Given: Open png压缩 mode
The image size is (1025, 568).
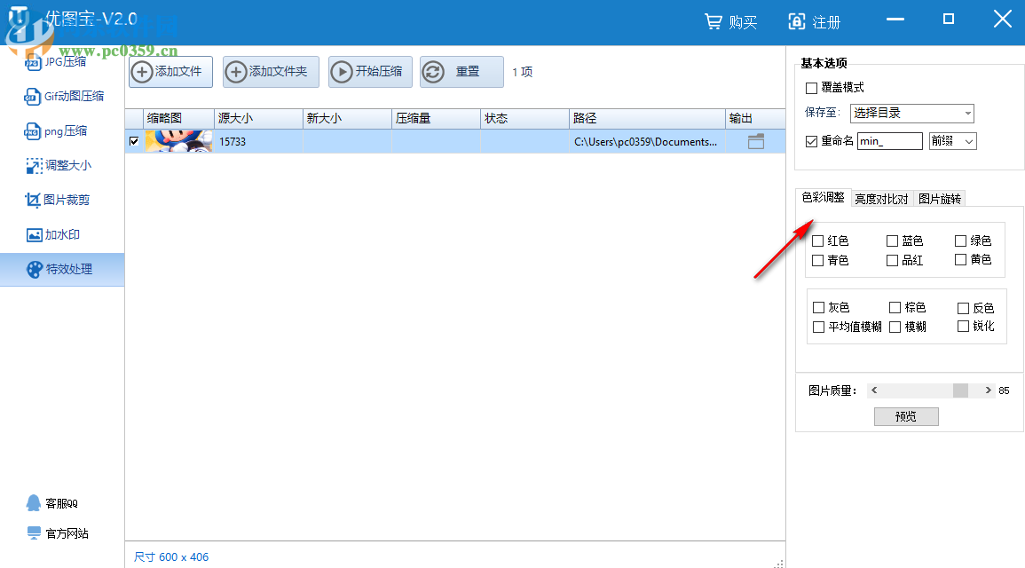Looking at the screenshot, I should point(56,130).
